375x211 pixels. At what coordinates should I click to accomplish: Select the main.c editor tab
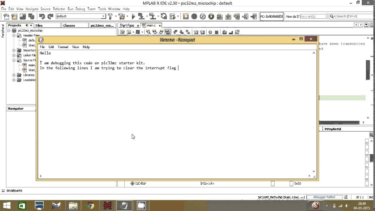point(151,25)
